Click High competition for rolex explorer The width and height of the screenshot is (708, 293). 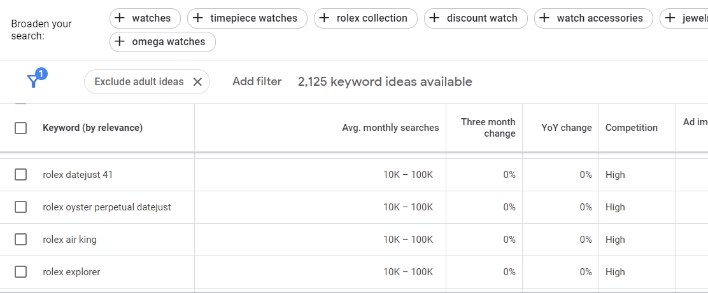tap(615, 272)
